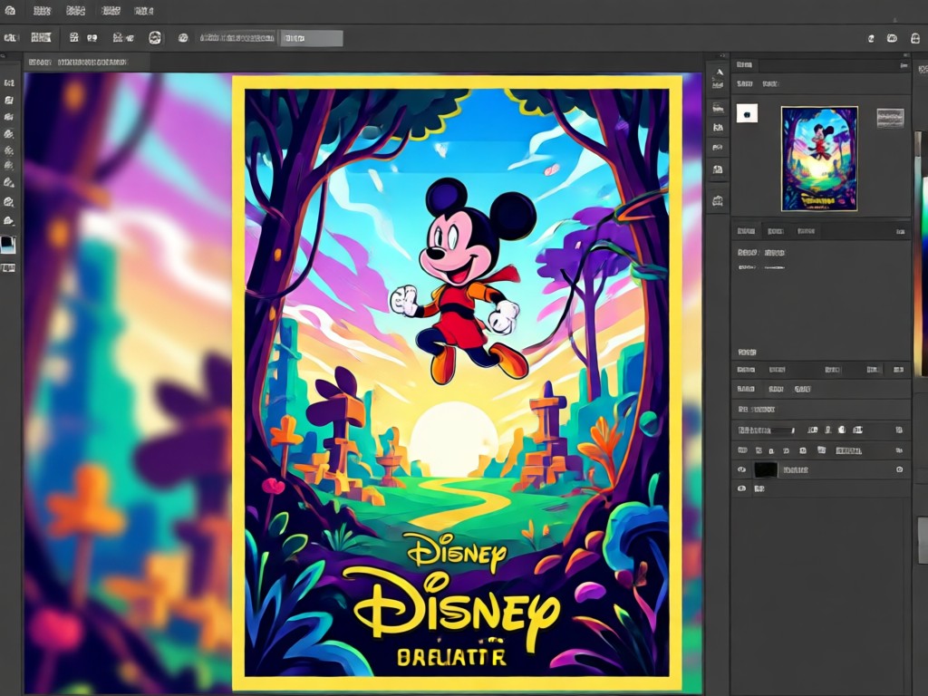
Task: Click the large circular icon in the options bar
Action: (155, 38)
